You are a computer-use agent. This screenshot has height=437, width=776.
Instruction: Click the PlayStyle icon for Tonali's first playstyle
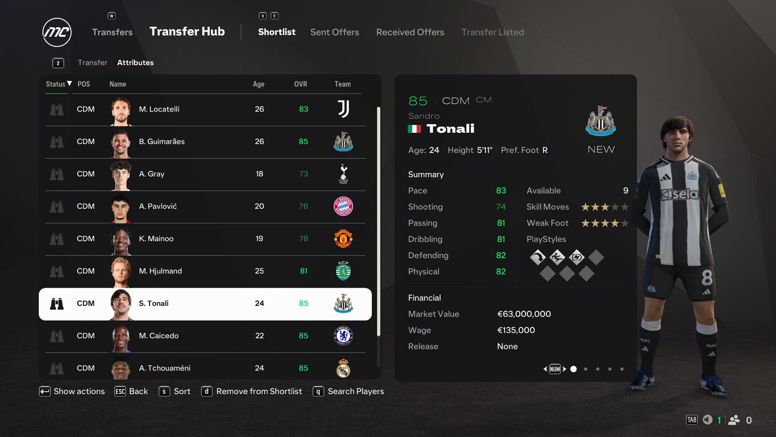536,257
